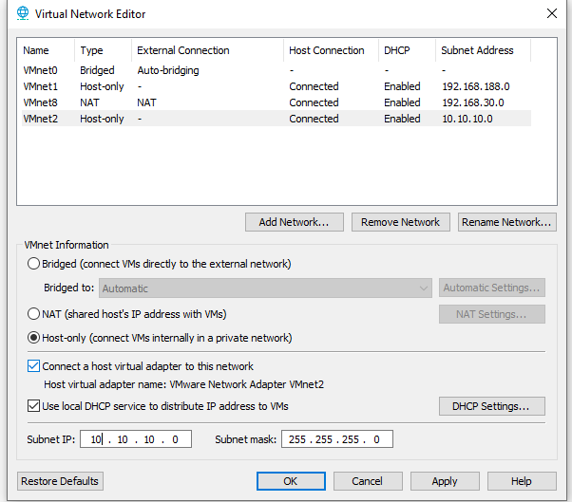
Task: Select the VMnet2 row
Action: 276,119
